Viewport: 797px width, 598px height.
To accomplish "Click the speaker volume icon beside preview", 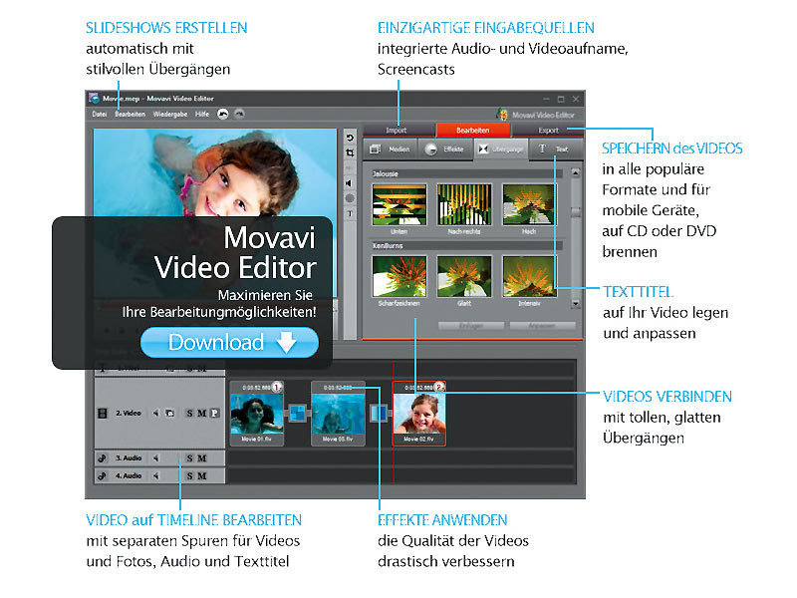I will 350,183.
